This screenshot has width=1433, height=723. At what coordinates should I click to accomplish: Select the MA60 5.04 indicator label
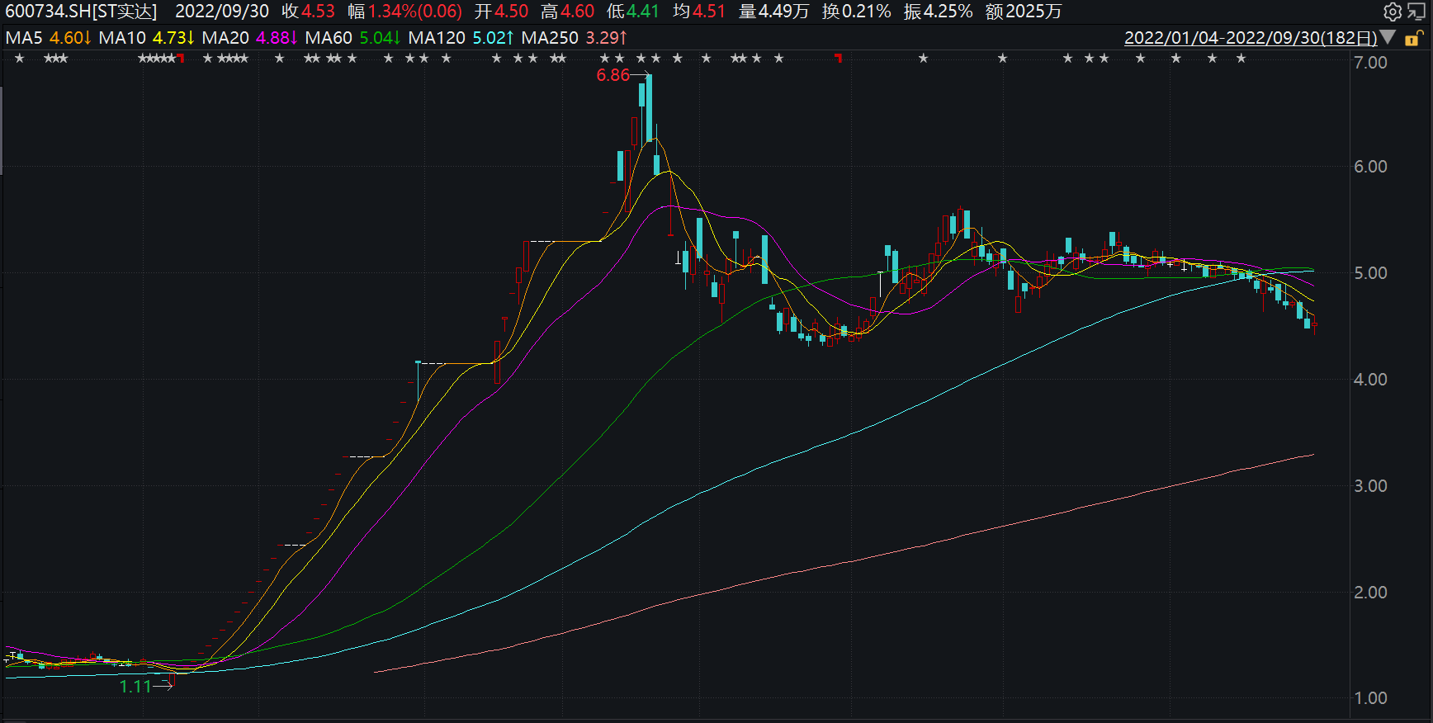tap(353, 38)
